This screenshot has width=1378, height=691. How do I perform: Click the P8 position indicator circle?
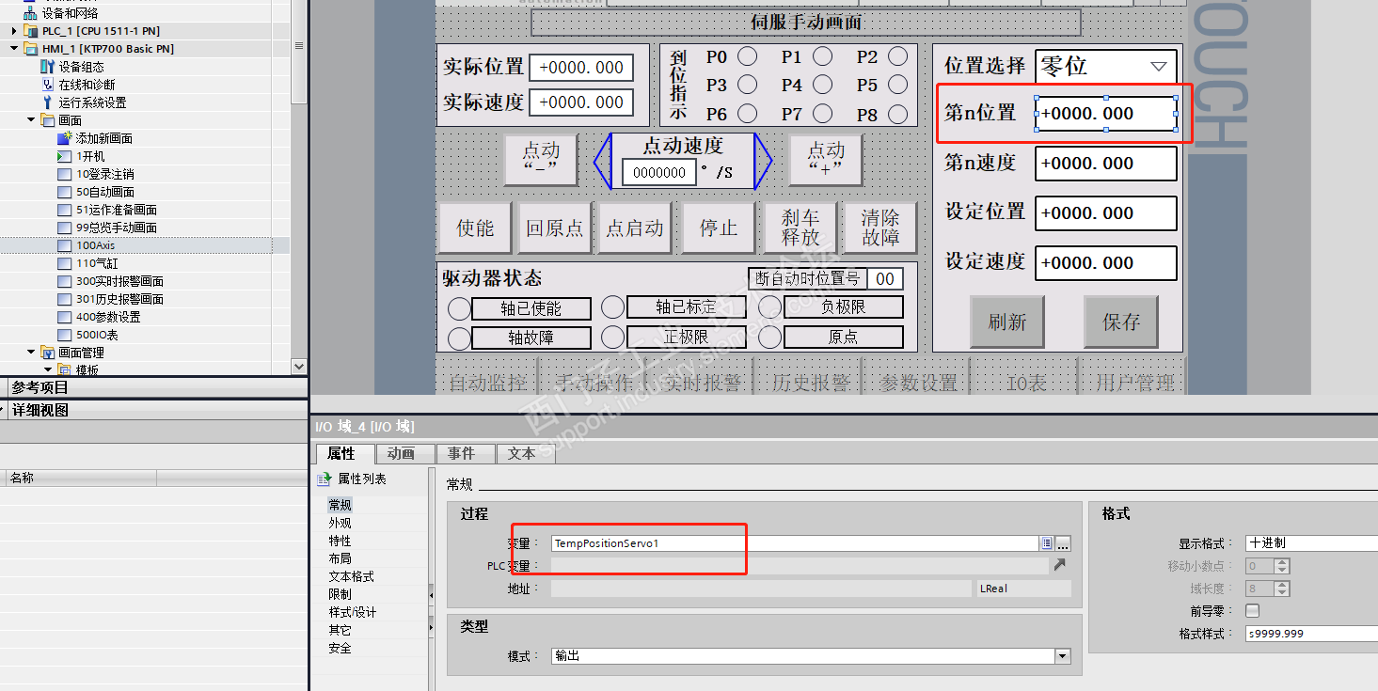pyautogui.click(x=898, y=115)
